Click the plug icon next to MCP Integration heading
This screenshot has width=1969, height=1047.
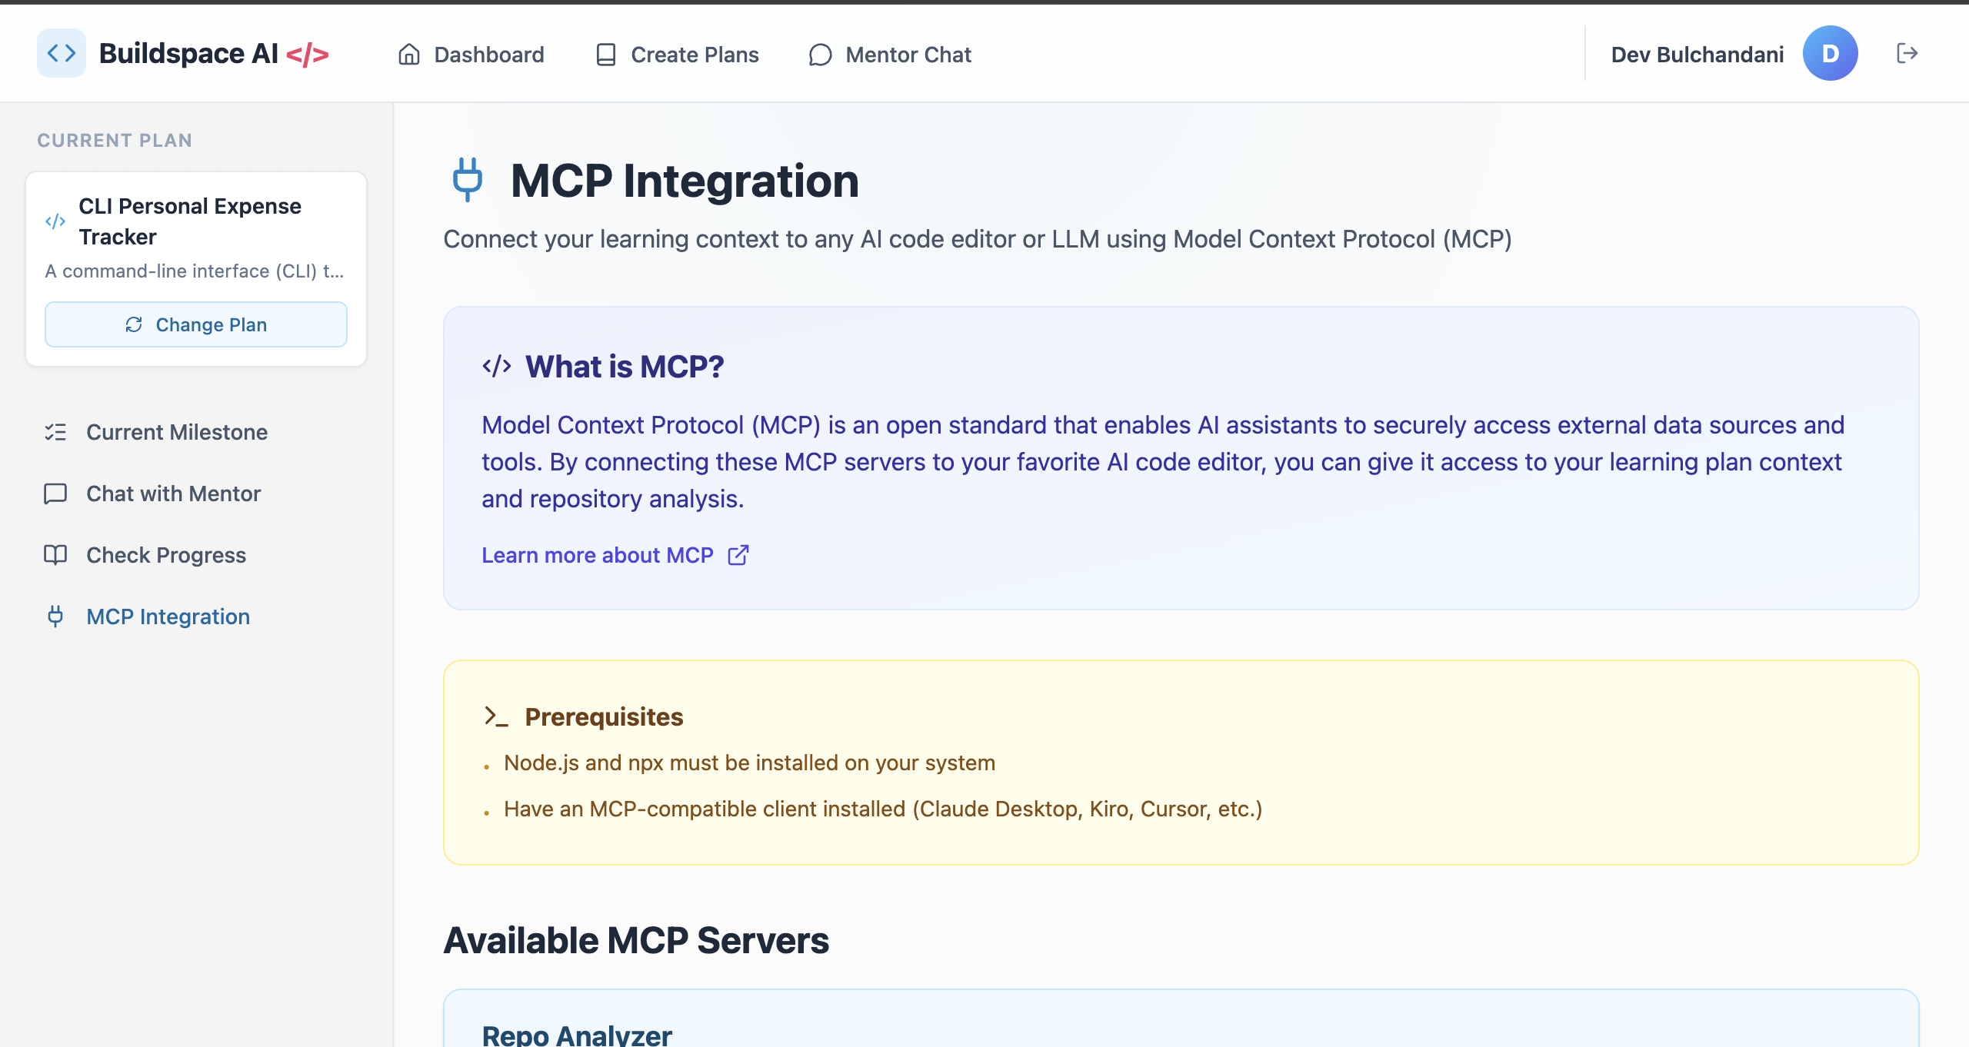[x=467, y=180]
